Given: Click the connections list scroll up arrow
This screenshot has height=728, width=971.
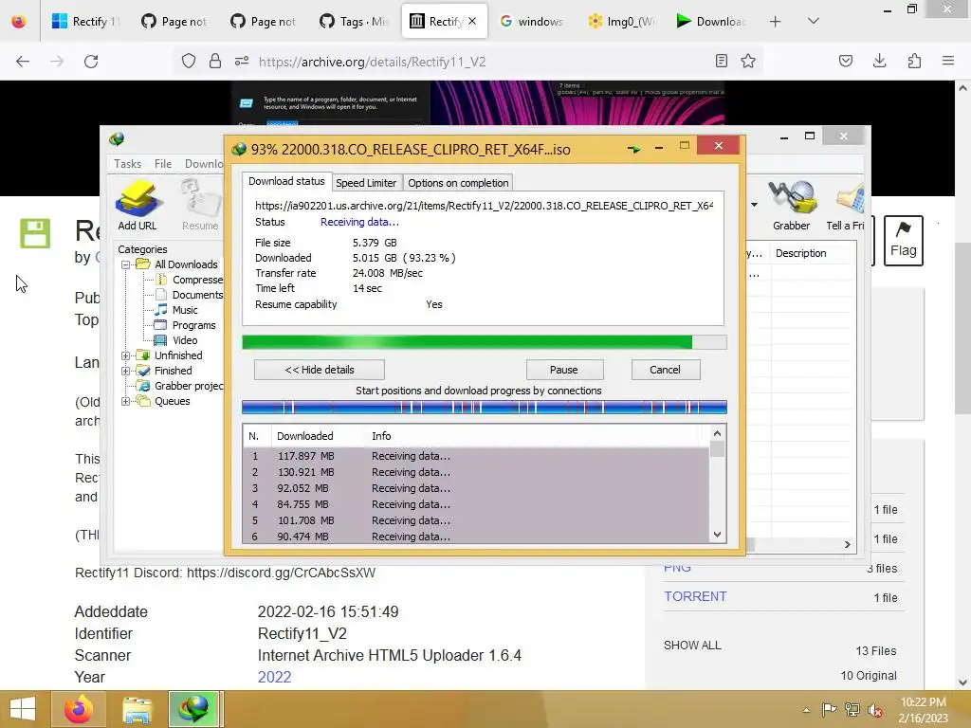Looking at the screenshot, I should click(x=717, y=434).
